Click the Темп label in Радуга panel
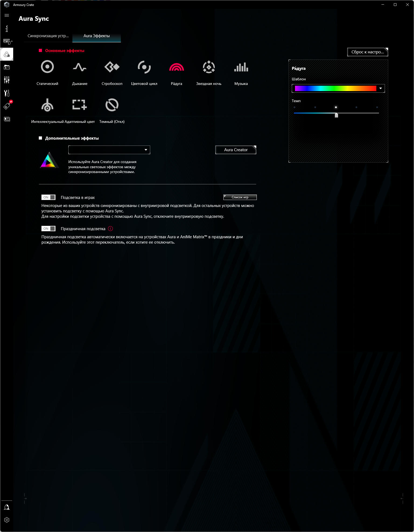 [x=296, y=101]
